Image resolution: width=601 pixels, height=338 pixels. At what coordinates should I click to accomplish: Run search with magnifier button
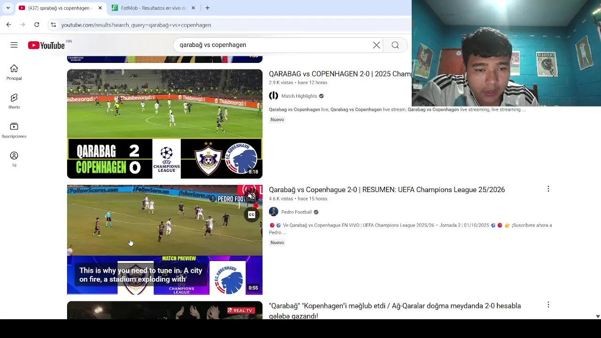point(395,45)
